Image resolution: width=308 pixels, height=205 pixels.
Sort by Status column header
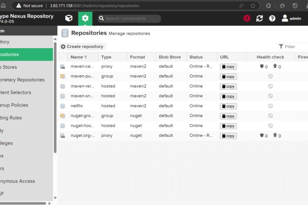pos(202,57)
